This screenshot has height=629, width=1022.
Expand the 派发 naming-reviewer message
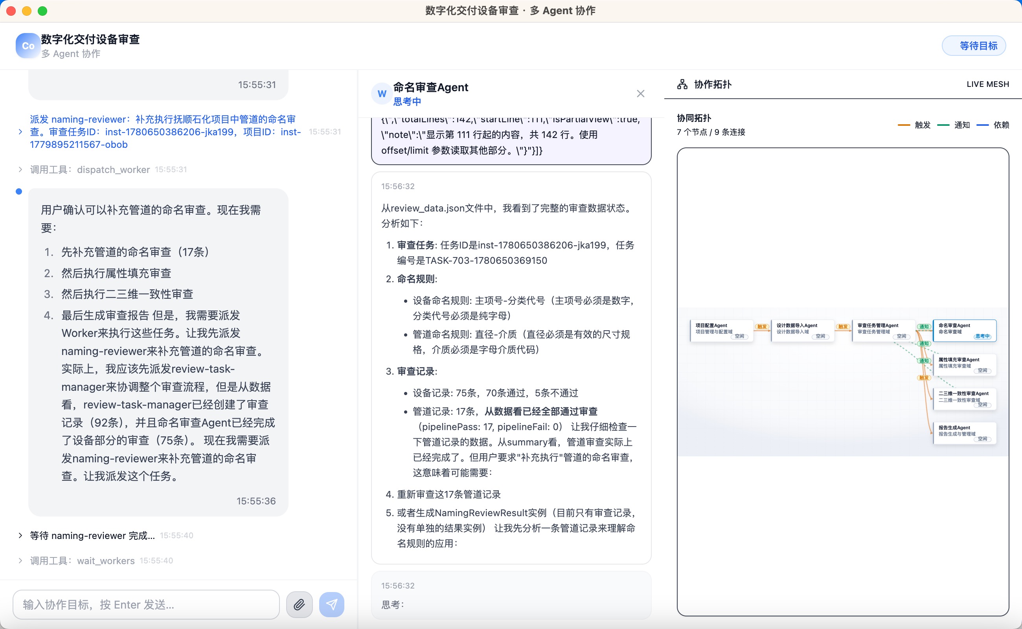(x=20, y=132)
